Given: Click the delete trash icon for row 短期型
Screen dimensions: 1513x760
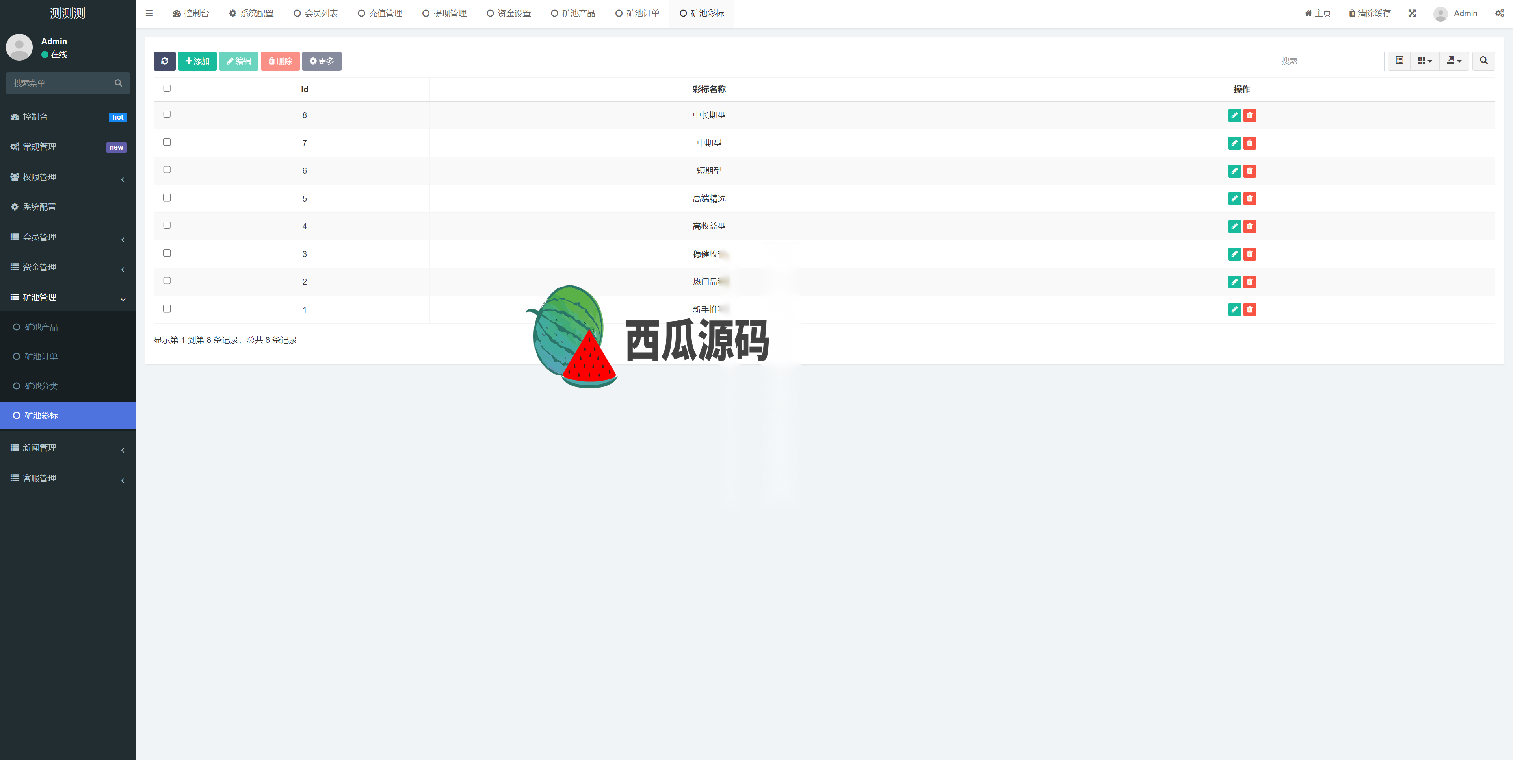Looking at the screenshot, I should (x=1250, y=171).
